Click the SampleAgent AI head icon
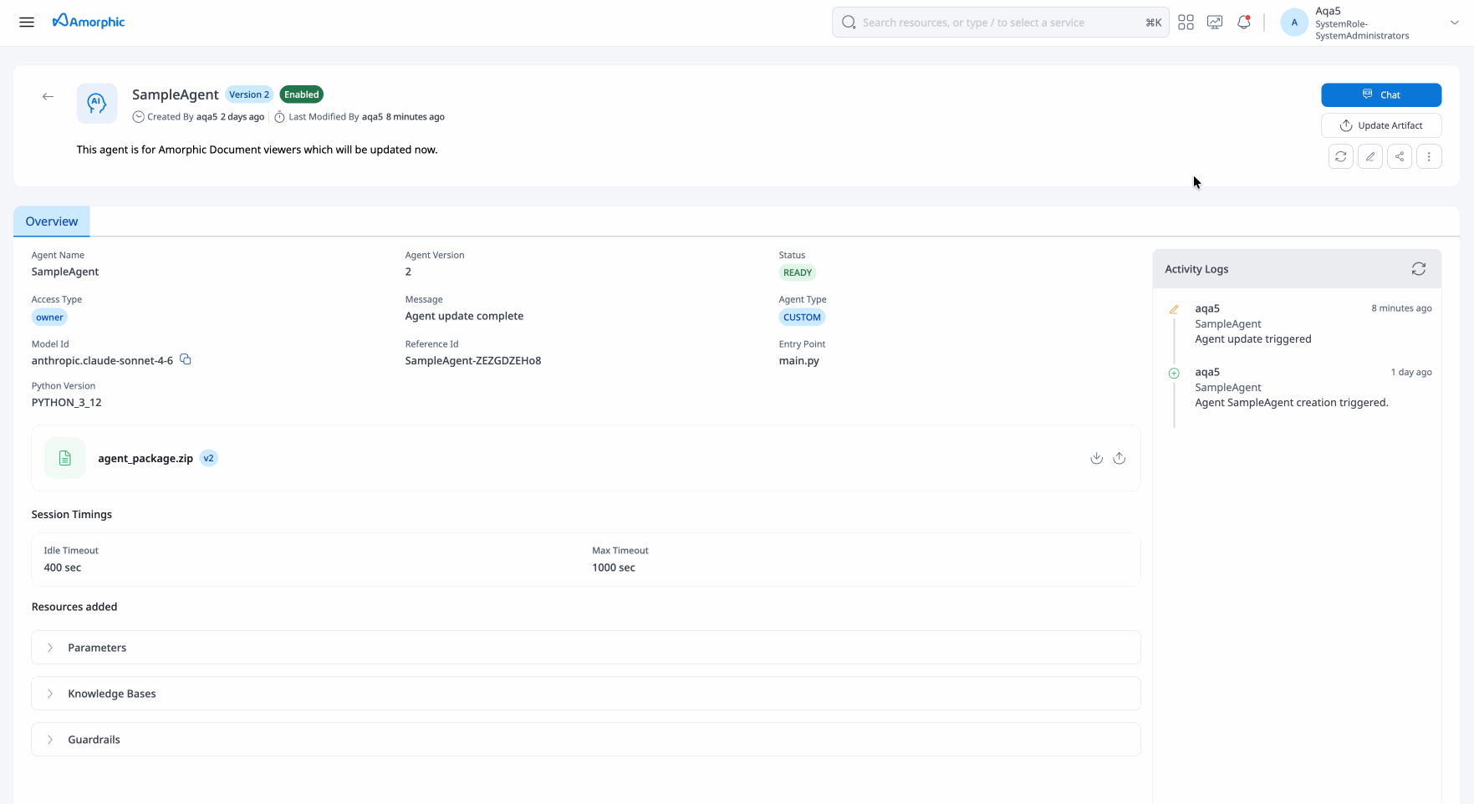The width and height of the screenshot is (1474, 804). pyautogui.click(x=97, y=104)
